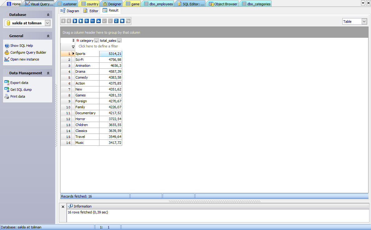This screenshot has height=230, width=371.
Task: Jump to last record button
Action: (x=81, y=21)
